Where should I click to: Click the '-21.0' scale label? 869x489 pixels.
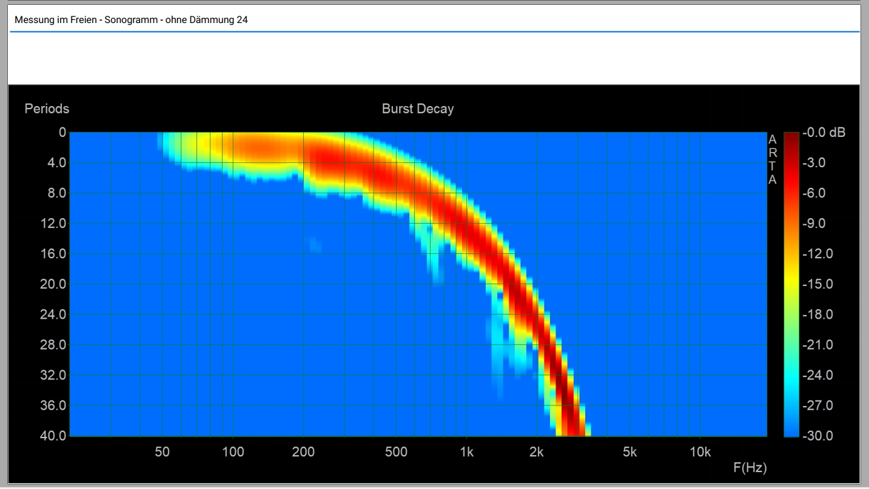(817, 345)
